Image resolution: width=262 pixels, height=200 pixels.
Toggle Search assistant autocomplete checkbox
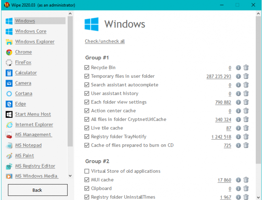pos(87,85)
